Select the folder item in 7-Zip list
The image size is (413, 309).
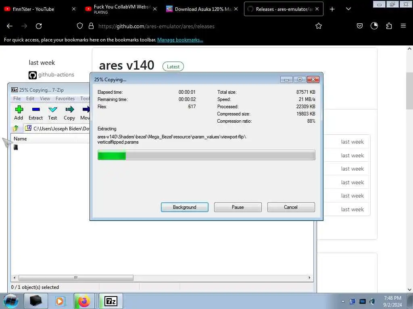click(x=16, y=147)
